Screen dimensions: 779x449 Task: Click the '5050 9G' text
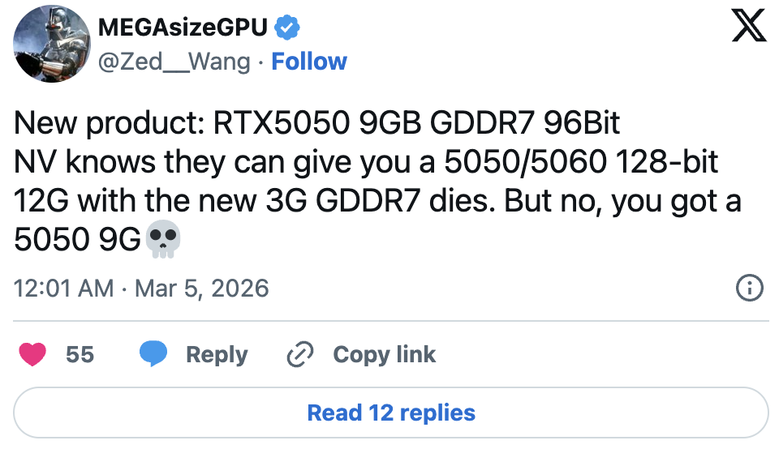(x=78, y=240)
